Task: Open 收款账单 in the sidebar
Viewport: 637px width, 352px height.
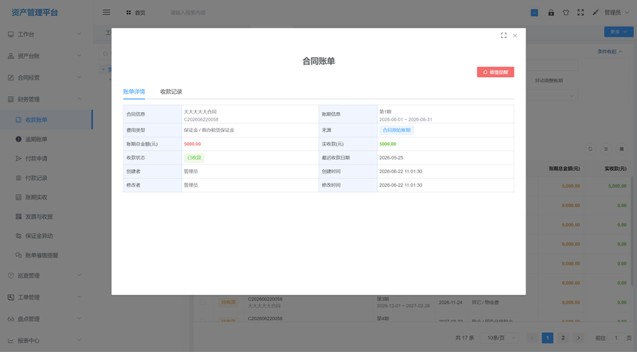Action: pyautogui.click(x=46, y=120)
